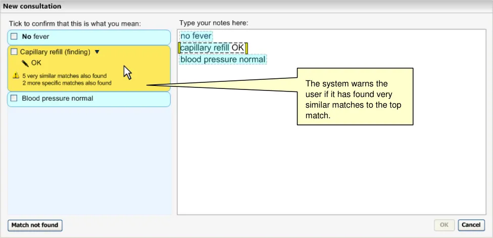
Task: Click the greyed-out OK button
Action: coord(444,225)
